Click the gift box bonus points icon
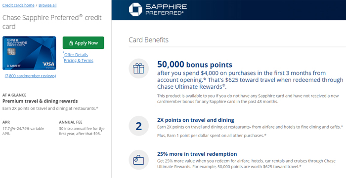 138,69
